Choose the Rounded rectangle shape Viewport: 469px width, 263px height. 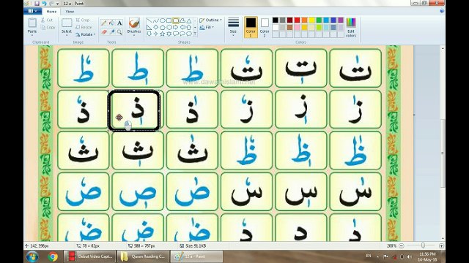pyautogui.click(x=176, y=21)
